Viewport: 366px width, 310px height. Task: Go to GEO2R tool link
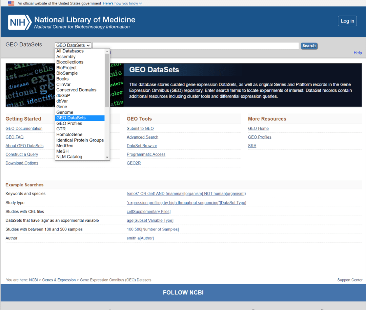(x=134, y=163)
